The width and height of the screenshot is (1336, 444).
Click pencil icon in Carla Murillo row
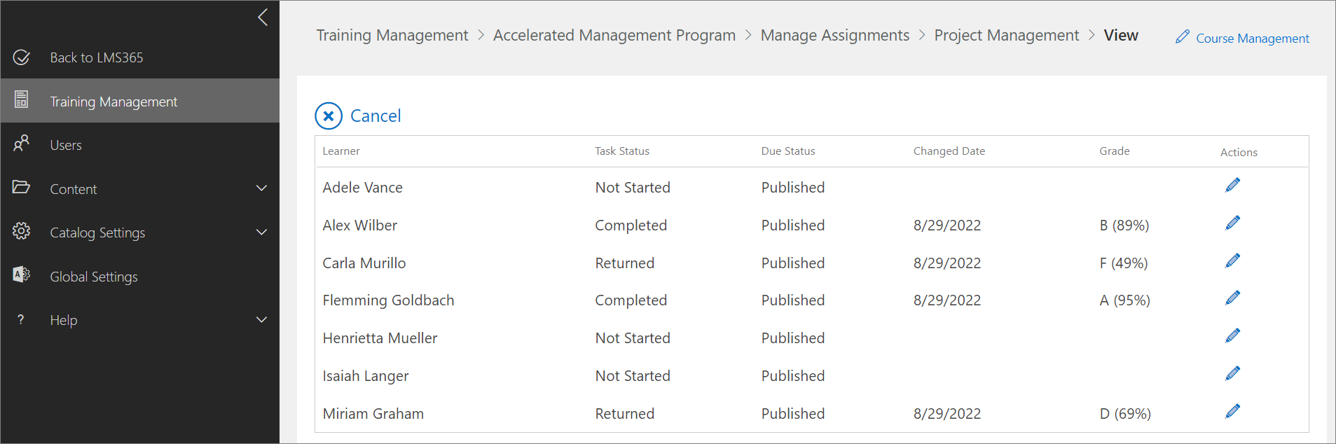pyautogui.click(x=1232, y=261)
